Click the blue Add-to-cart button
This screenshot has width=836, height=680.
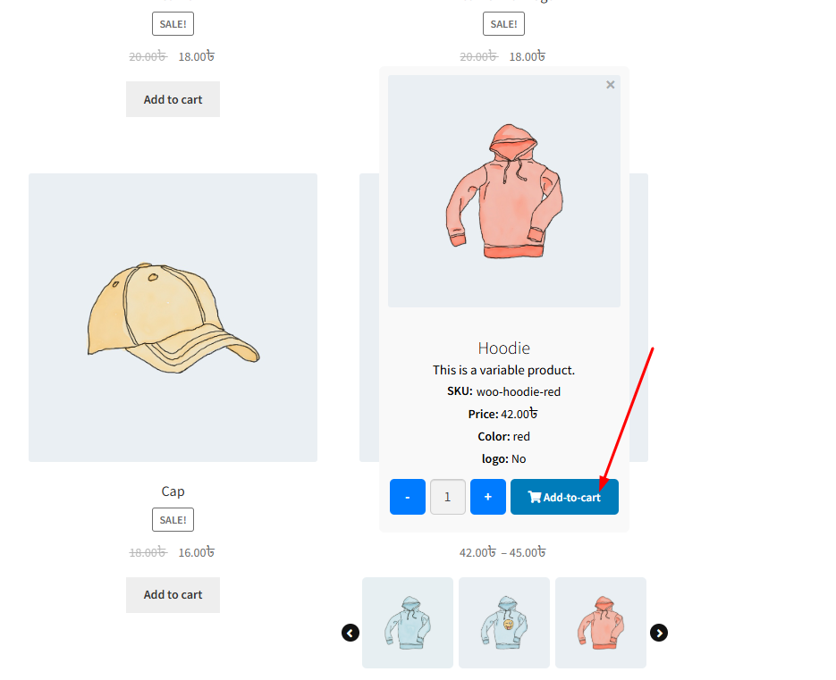click(564, 497)
